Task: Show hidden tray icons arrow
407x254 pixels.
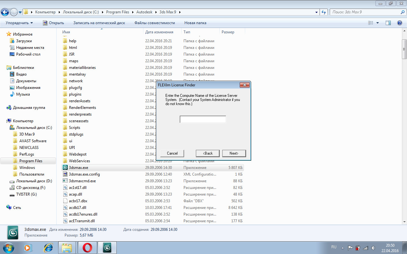Action: point(342,248)
